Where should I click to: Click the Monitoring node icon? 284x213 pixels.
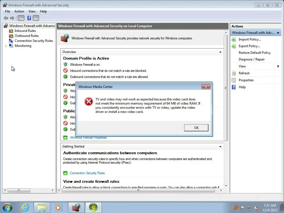[x=11, y=46]
